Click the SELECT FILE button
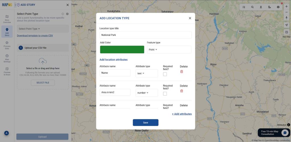The width and height of the screenshot is (291, 142). [43, 83]
